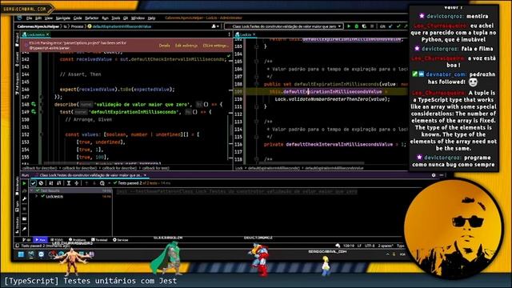
Task: Select the Lock.ts editor tab
Action: pyautogui.click(x=245, y=34)
